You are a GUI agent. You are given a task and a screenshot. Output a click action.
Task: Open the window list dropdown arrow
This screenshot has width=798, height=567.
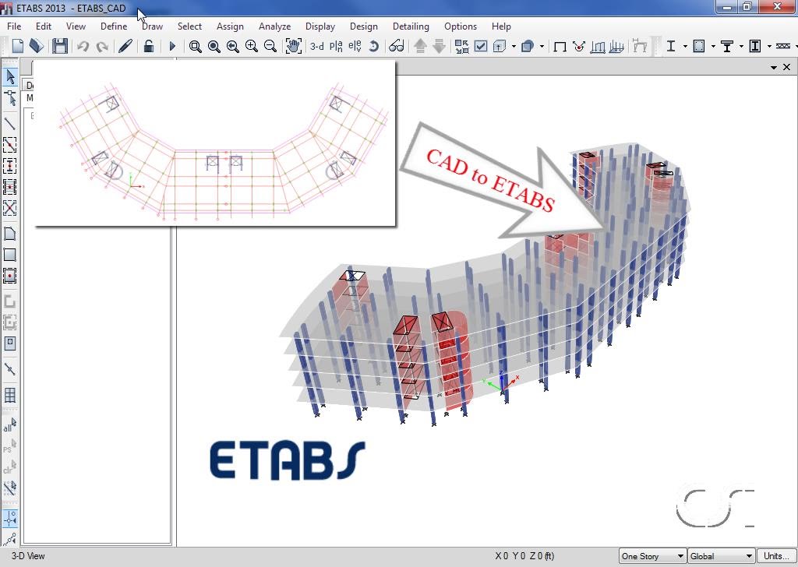pos(774,67)
